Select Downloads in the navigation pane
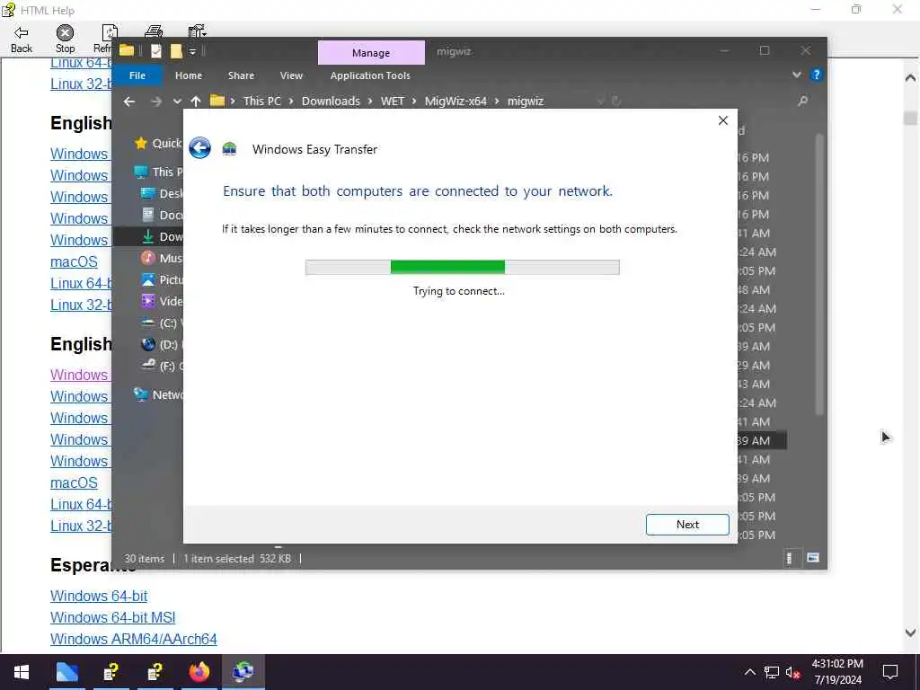Image resolution: width=920 pixels, height=690 pixels. click(163, 236)
